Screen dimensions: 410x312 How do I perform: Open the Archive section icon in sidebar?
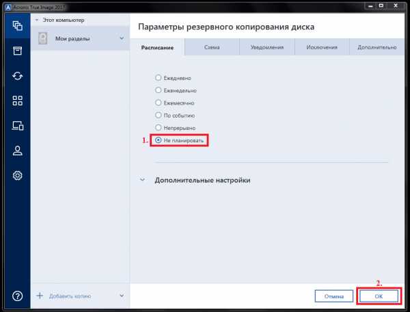pos(18,51)
